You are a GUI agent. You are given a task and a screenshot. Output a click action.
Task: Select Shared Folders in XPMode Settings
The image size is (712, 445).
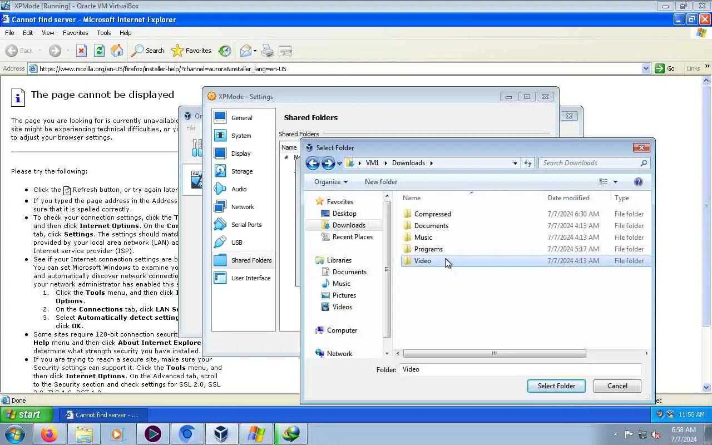click(x=243, y=260)
